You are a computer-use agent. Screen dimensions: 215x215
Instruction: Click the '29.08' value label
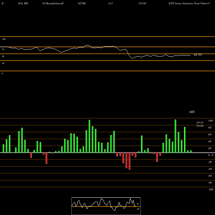pyautogui.click(x=200, y=126)
